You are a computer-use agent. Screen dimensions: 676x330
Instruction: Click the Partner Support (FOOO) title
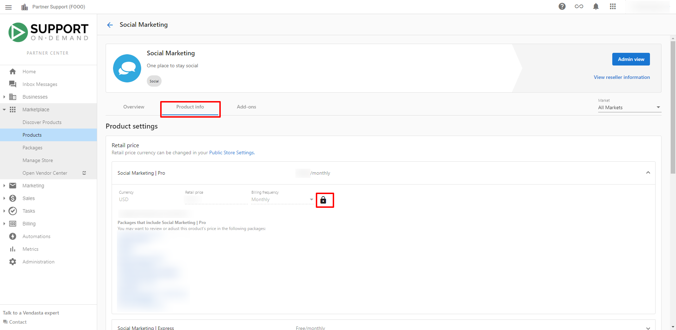(x=59, y=7)
